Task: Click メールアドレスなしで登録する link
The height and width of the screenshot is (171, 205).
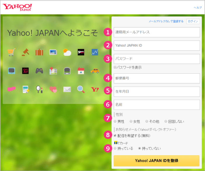Action: [x=166, y=21]
